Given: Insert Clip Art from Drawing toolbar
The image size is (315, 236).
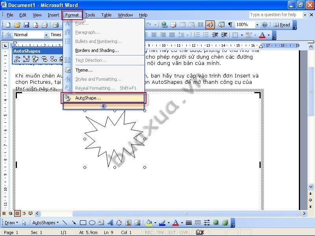Looking at the screenshot, I should coord(128,223).
